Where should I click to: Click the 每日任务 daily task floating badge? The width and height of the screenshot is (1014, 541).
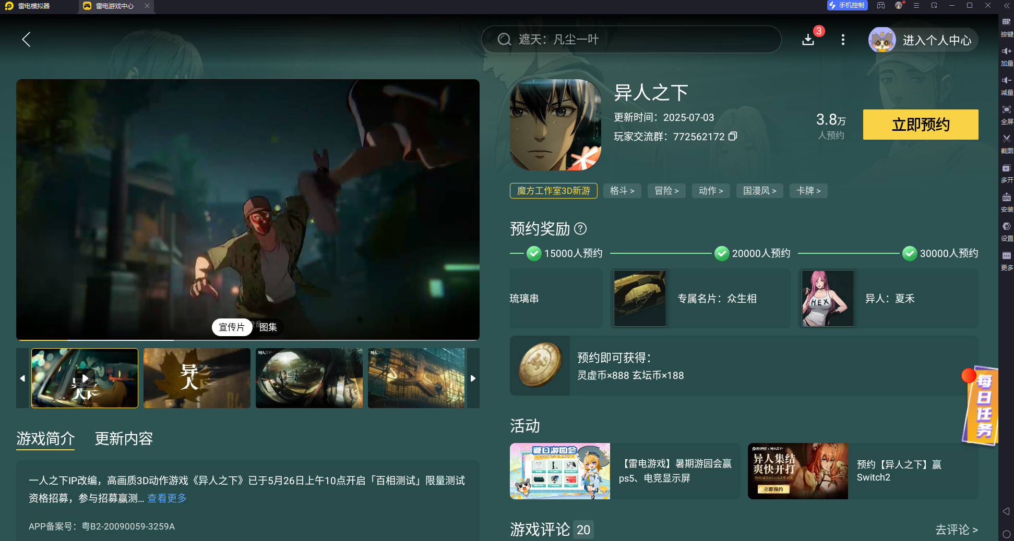[x=980, y=405]
